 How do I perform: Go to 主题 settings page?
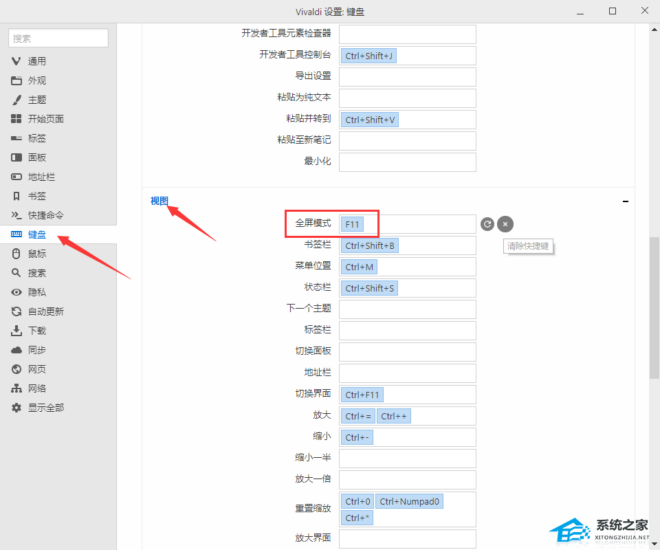coord(37,100)
